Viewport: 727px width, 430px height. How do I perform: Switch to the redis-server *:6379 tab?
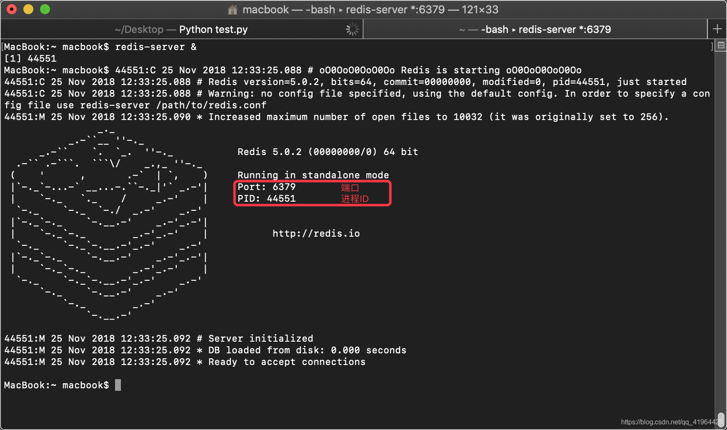[535, 29]
